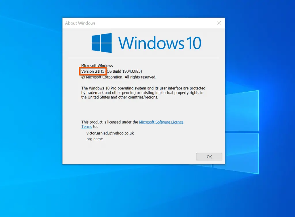This screenshot has height=217, width=295.
Task: Click the 'org name' text
Action: pos(94,139)
